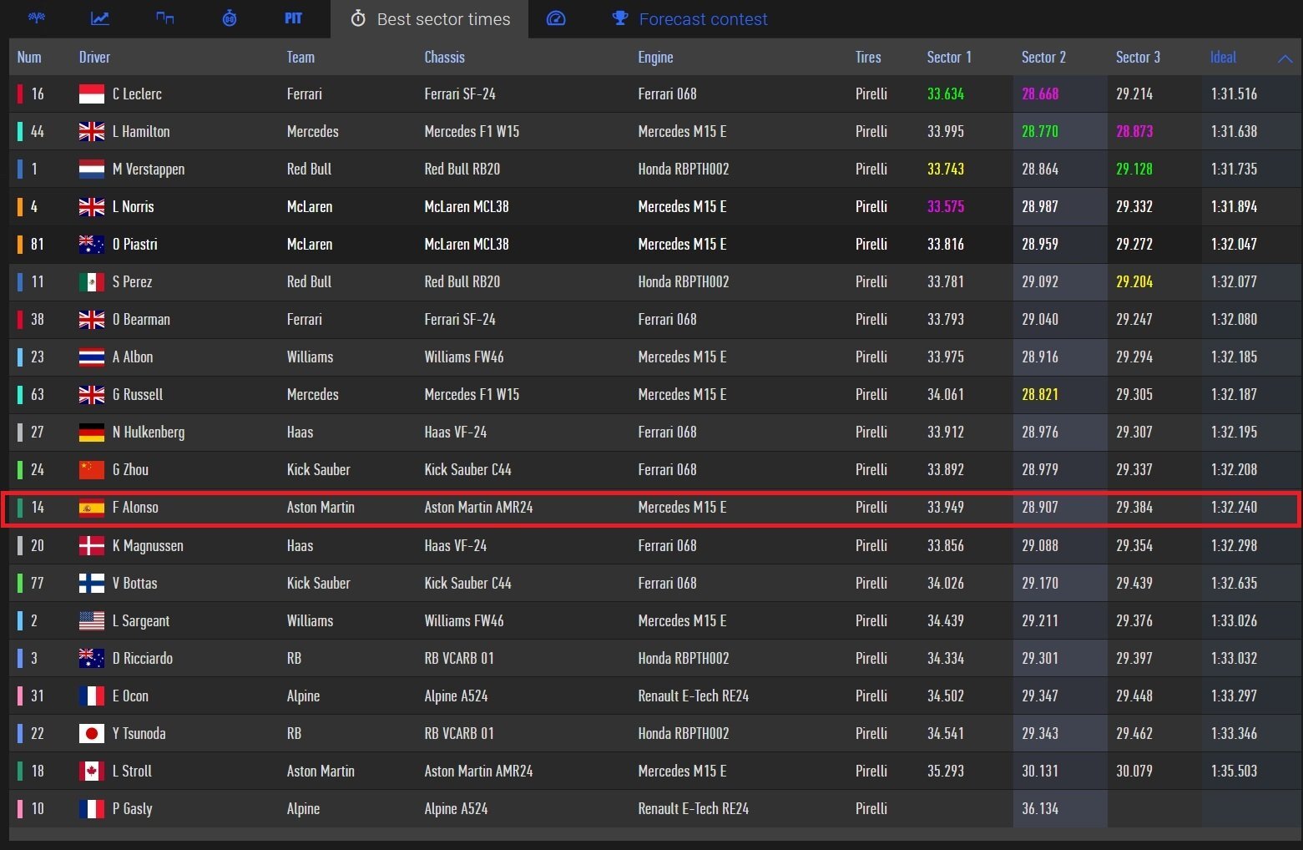Click the Ideal column header
This screenshot has width=1303, height=850.
pos(1223,57)
